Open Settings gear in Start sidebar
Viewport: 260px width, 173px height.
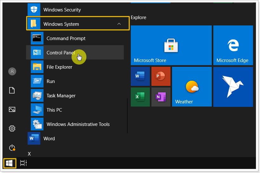click(12, 128)
